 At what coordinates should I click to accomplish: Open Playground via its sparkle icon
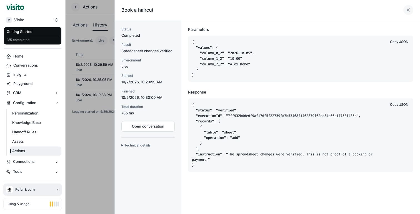(9, 84)
